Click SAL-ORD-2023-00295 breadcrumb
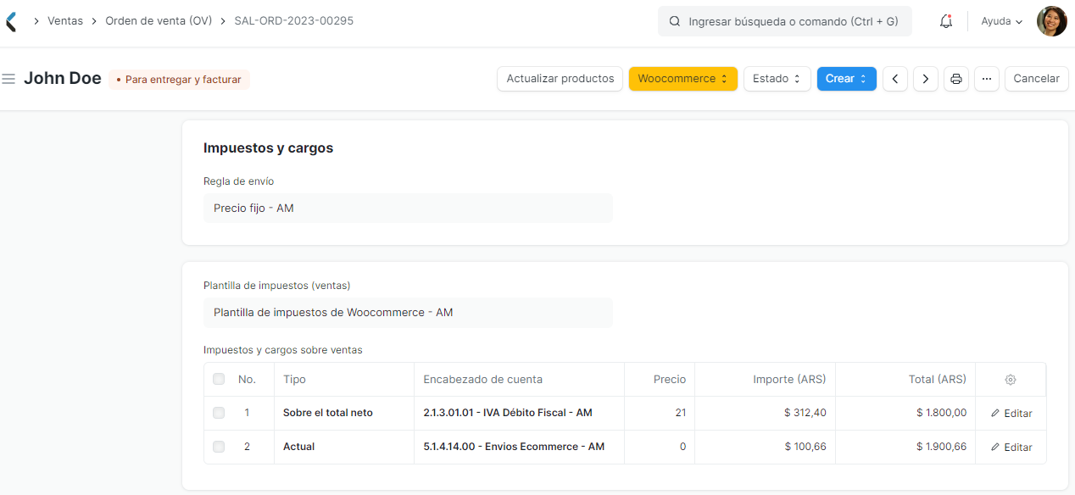This screenshot has height=495, width=1075. [294, 20]
